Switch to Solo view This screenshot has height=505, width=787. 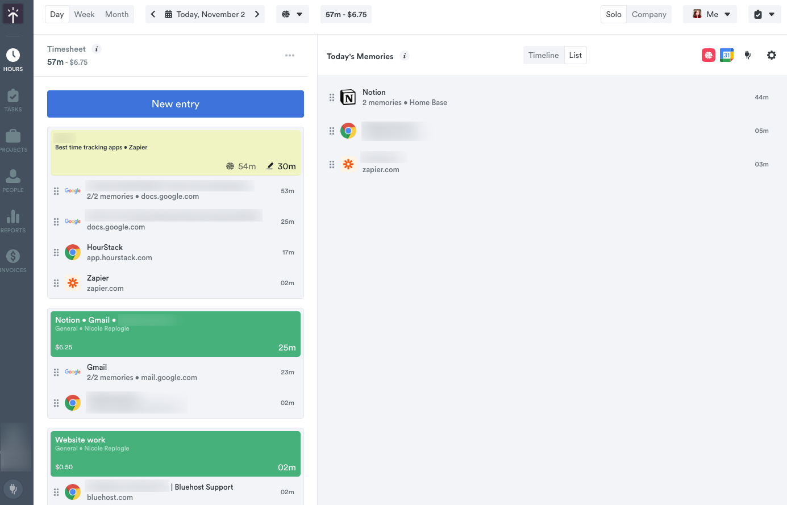(x=614, y=14)
